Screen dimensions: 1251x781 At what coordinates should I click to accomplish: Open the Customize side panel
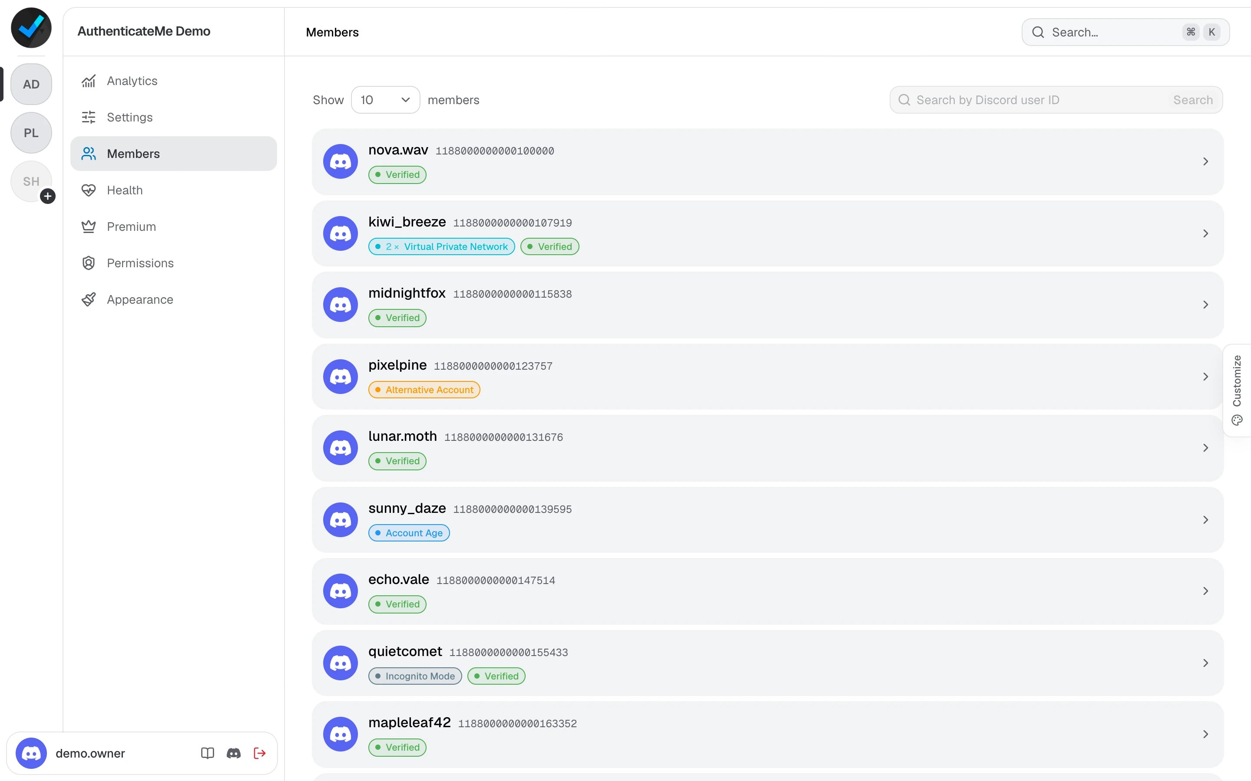point(1237,390)
